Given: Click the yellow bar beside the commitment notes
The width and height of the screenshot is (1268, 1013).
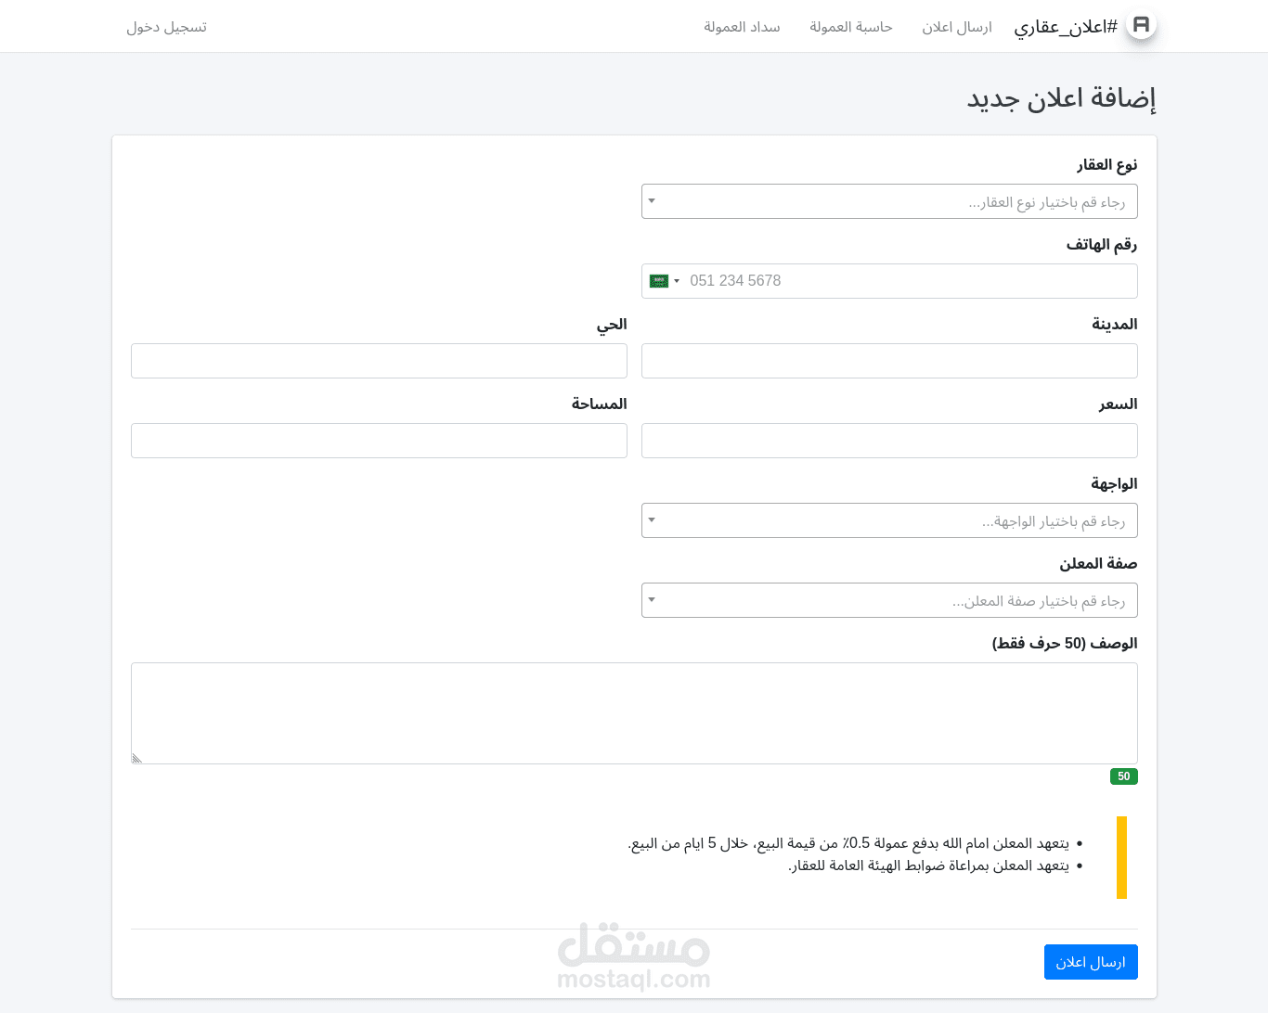Looking at the screenshot, I should tap(1121, 856).
